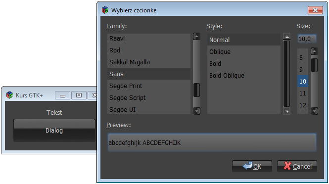The image size is (329, 184).
Task: Click the Style list scroll-down arrow
Action: [286, 111]
